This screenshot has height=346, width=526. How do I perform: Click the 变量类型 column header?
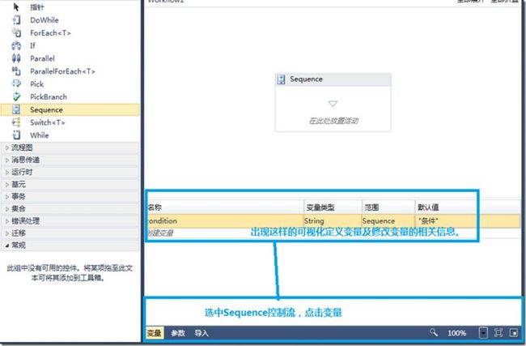[333, 207]
